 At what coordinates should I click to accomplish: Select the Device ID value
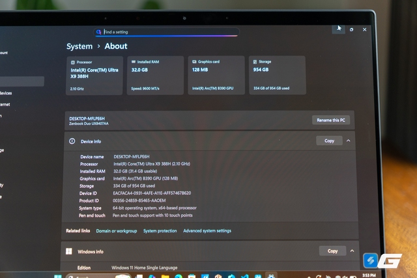coord(152,193)
